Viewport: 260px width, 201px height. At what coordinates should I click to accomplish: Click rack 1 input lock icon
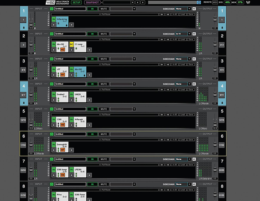[x=24, y=27]
